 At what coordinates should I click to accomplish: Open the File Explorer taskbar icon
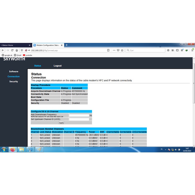pyautogui.click(x=21, y=150)
